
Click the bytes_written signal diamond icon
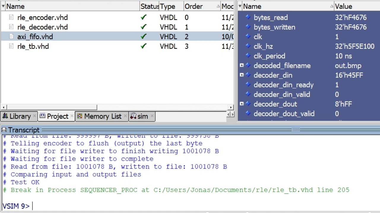(x=248, y=27)
